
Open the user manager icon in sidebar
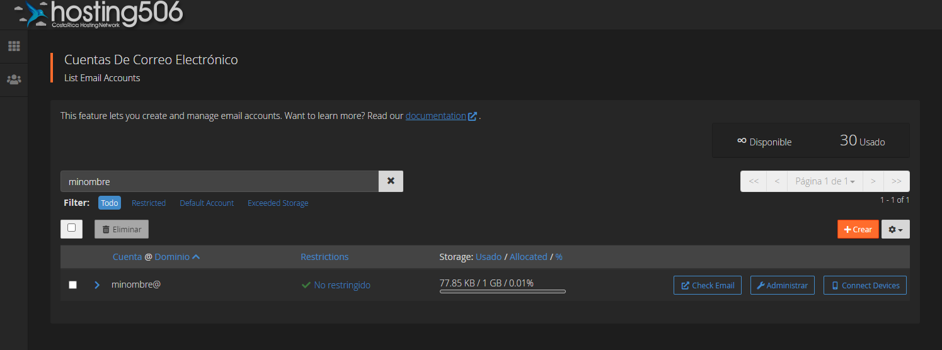coord(14,80)
